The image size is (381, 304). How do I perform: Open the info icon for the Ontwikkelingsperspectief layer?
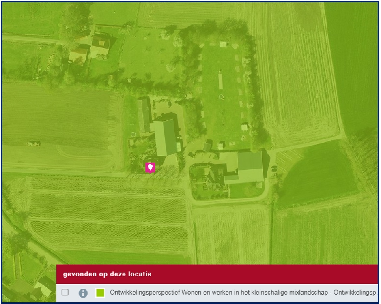pos(83,293)
